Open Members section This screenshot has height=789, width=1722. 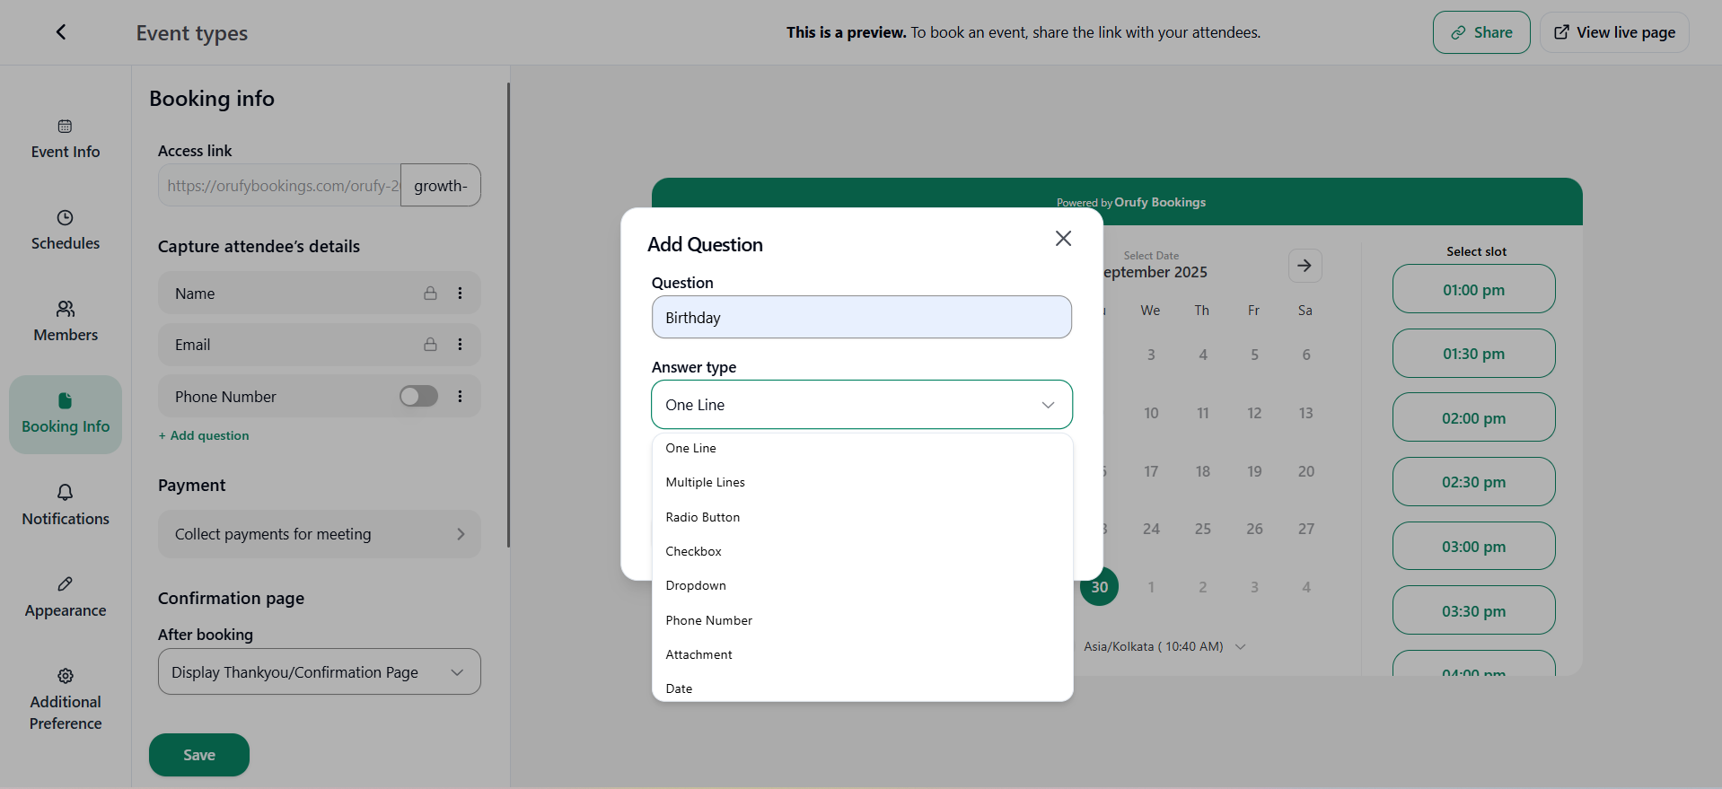66,322
